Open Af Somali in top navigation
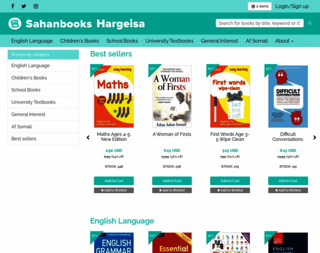The height and width of the screenshot is (253, 320). point(256,41)
